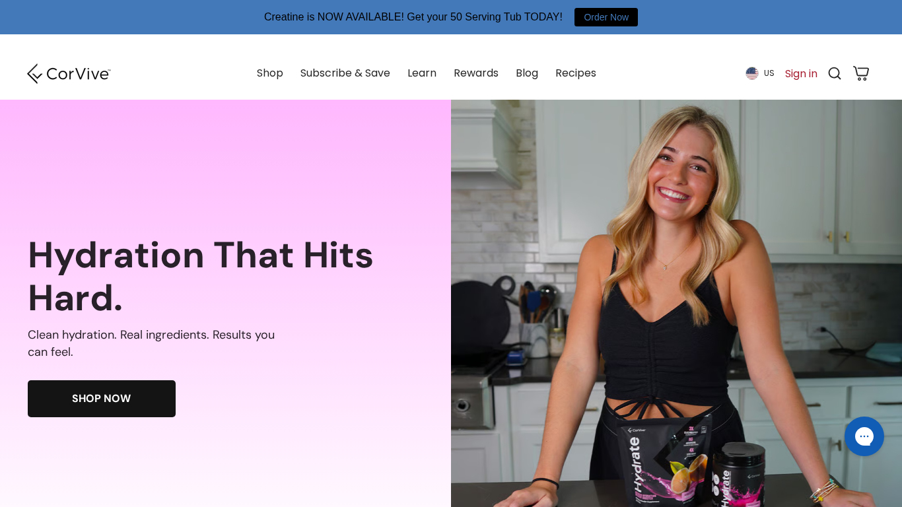Click the CorVive logo
The image size is (902, 507).
69,73
